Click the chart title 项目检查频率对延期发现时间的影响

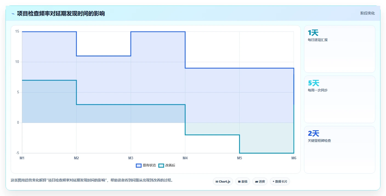[61, 13]
